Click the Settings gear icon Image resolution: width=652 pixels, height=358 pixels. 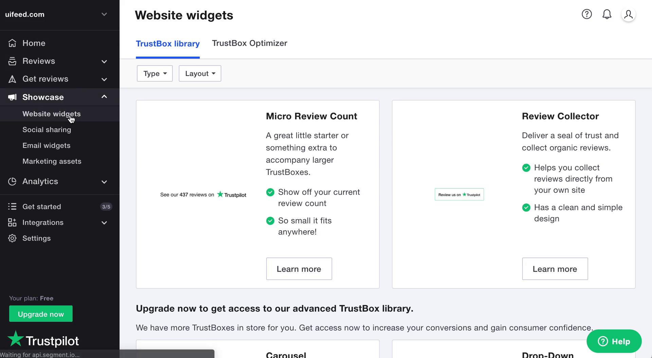[12, 238]
